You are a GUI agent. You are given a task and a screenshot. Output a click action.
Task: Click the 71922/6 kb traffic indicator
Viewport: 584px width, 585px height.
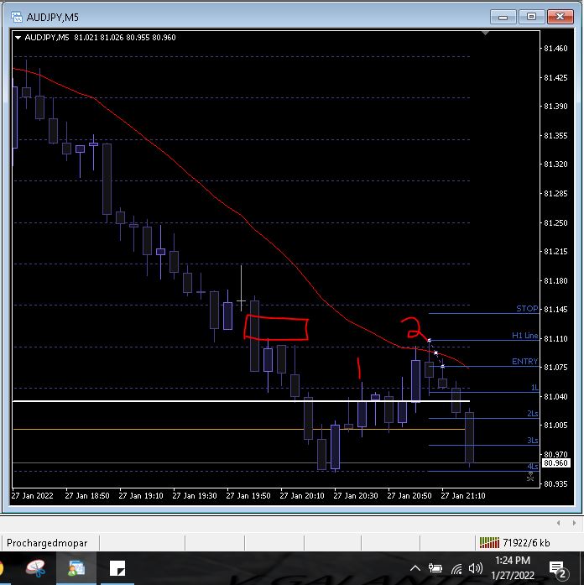[526, 543]
